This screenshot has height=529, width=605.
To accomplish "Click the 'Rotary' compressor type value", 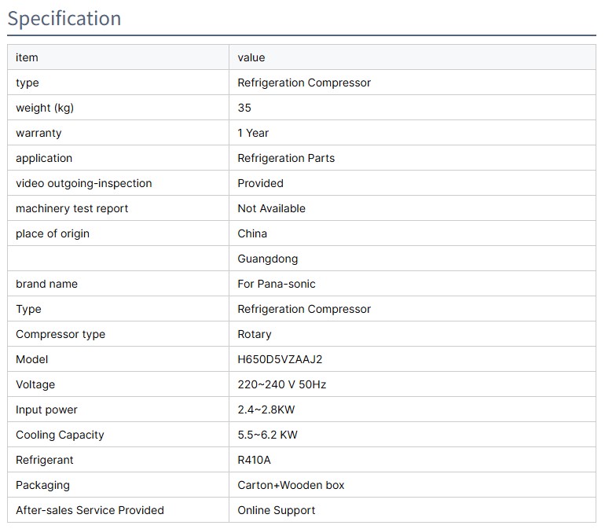I will [255, 334].
